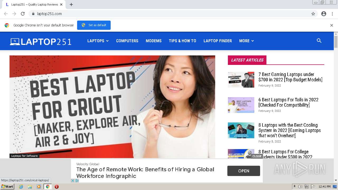This screenshot has width=338, height=190.
Task: View site info via padlock icon
Action: (x=33, y=14)
